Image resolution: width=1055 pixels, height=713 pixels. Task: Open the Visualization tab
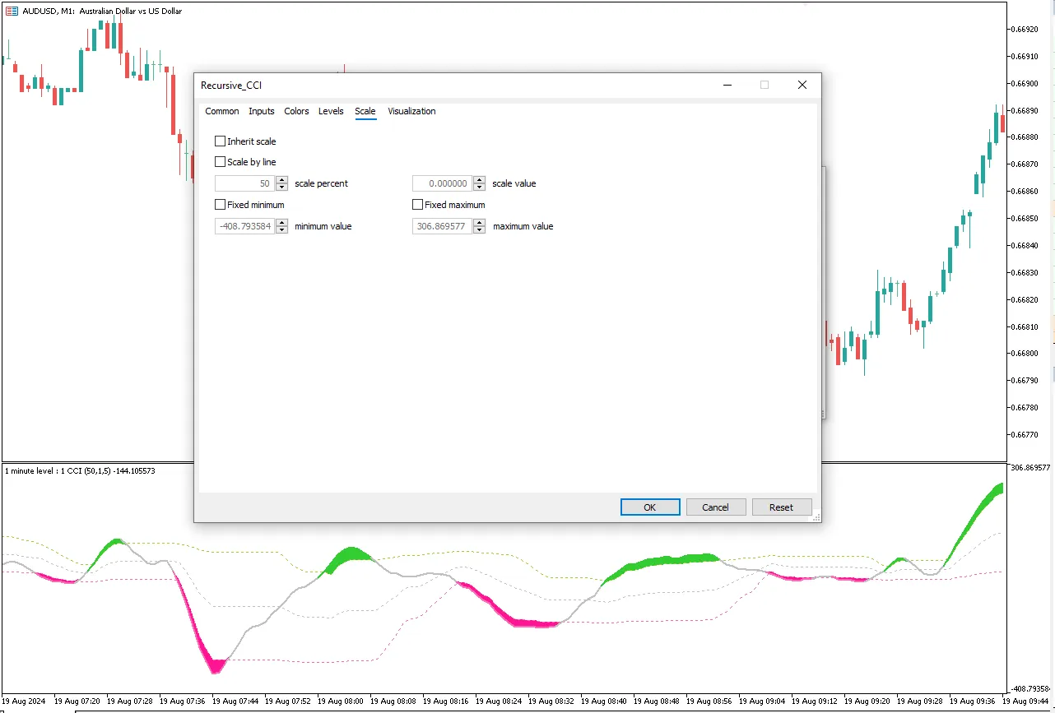coord(411,111)
